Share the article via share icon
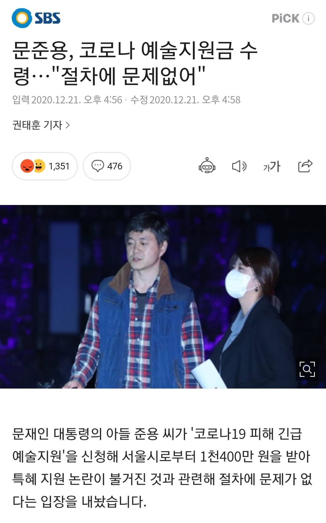The width and height of the screenshot is (326, 523). (305, 166)
